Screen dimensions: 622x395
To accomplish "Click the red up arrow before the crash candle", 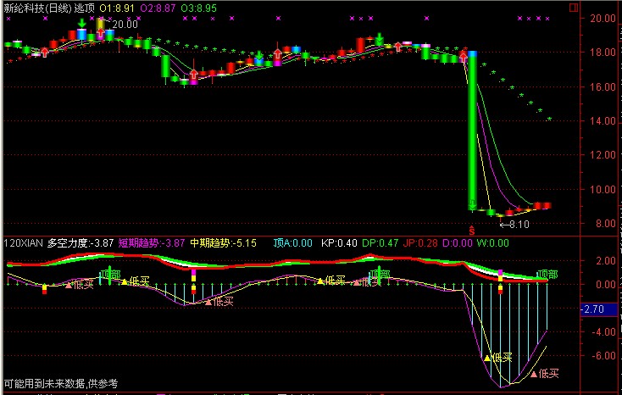I will [464, 56].
